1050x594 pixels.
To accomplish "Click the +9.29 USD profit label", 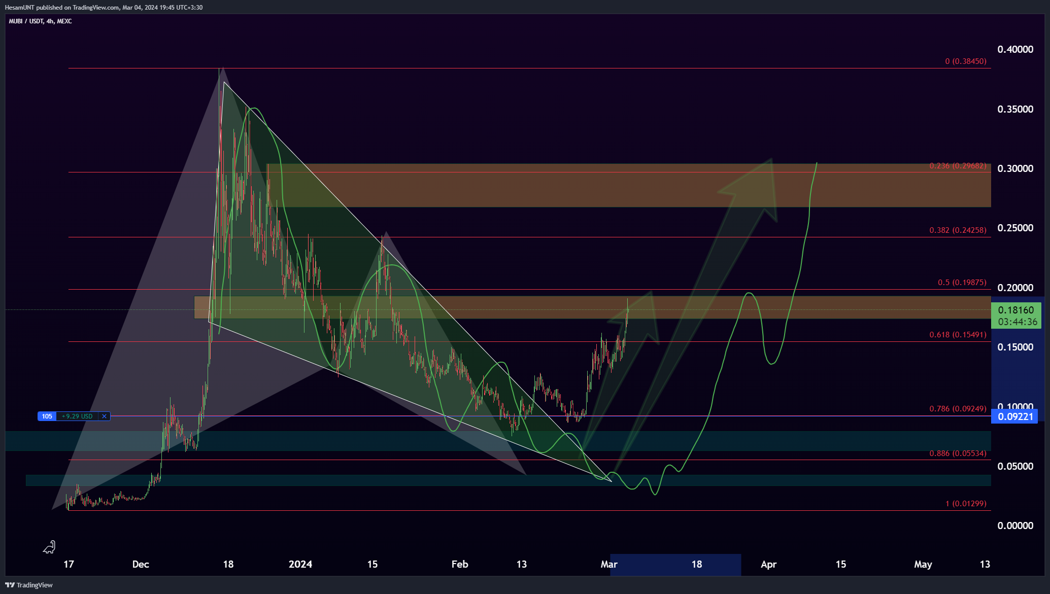I will tap(77, 416).
